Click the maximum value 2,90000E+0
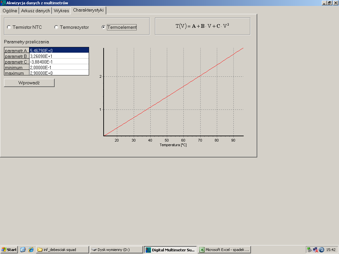This screenshot has width=339, height=254. pos(59,73)
